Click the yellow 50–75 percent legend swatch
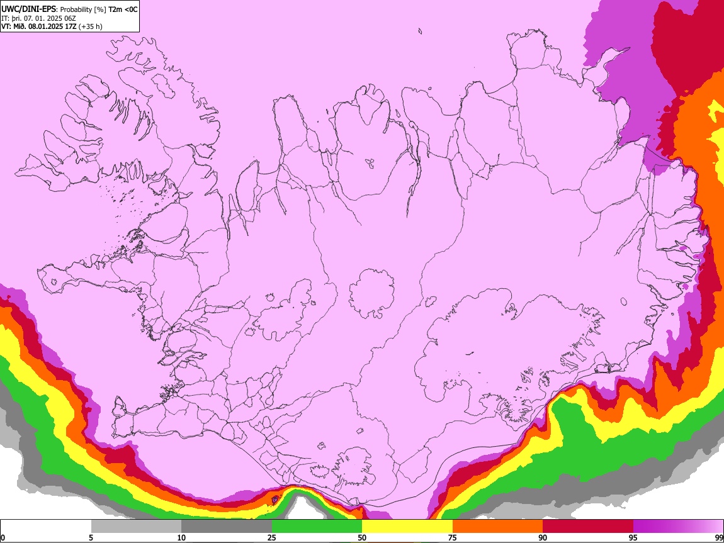The width and height of the screenshot is (724, 543). (407, 527)
